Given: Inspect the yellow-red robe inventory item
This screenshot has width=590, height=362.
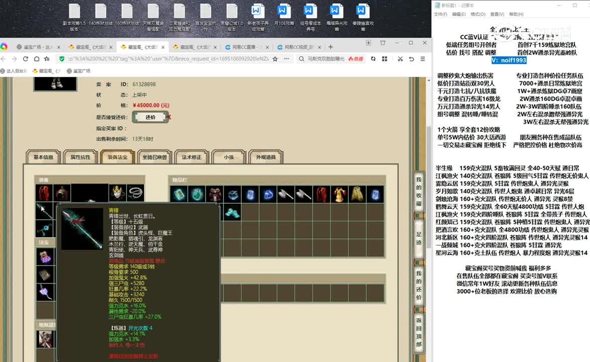Looking at the screenshot, I should (339, 195).
